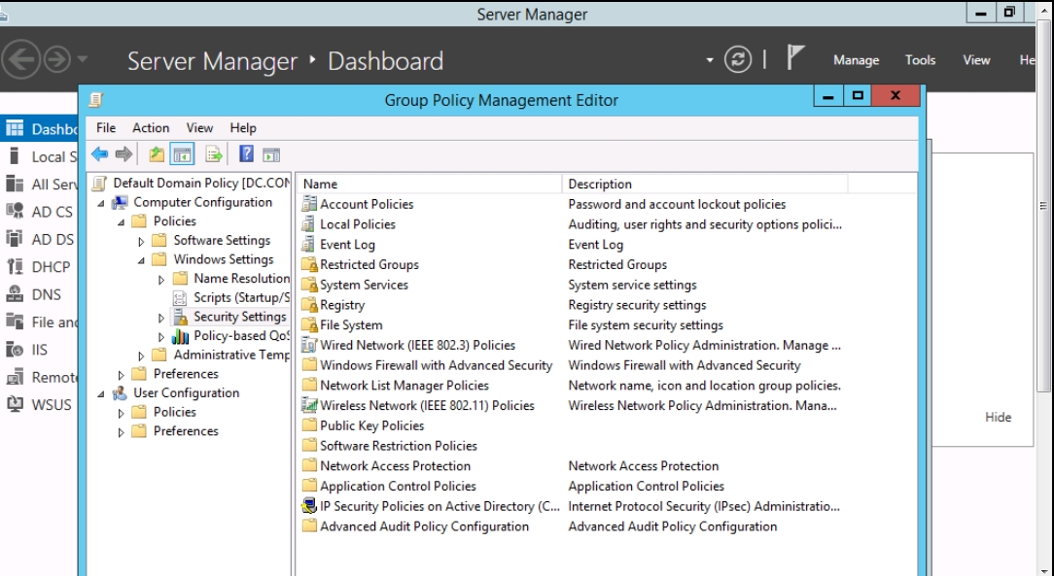Viewport: 1054px width, 576px height.
Task: Open navigation history dropdown beside forward arrow
Action: coord(82,59)
